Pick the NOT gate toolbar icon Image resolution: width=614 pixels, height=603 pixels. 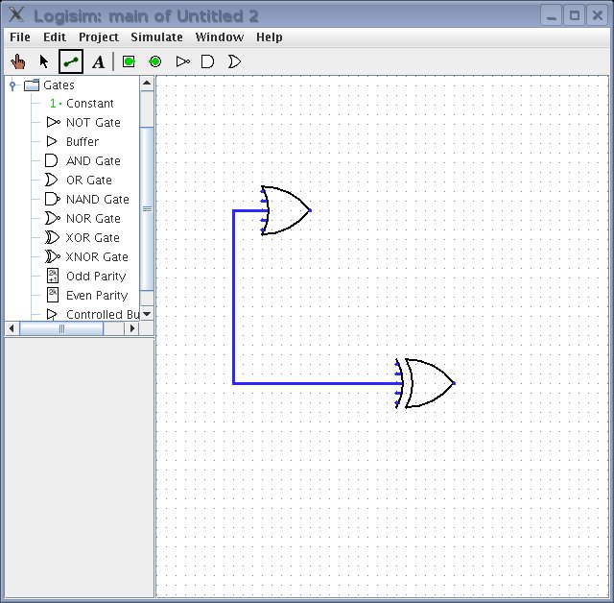click(182, 61)
